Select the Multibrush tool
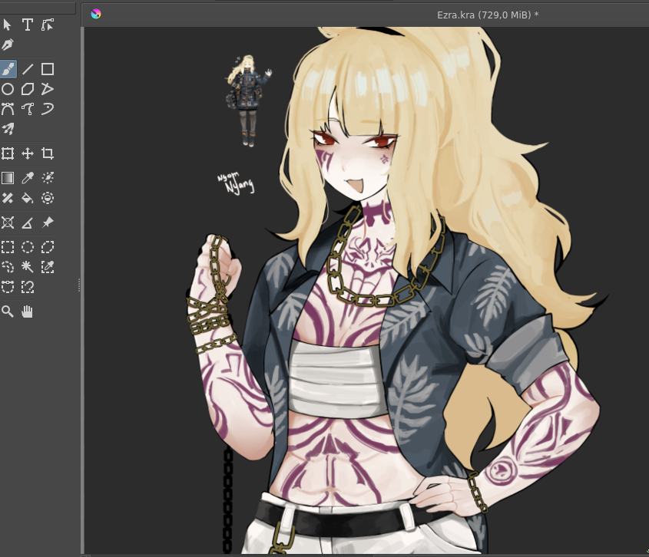The height and width of the screenshot is (557, 649). (x=8, y=129)
